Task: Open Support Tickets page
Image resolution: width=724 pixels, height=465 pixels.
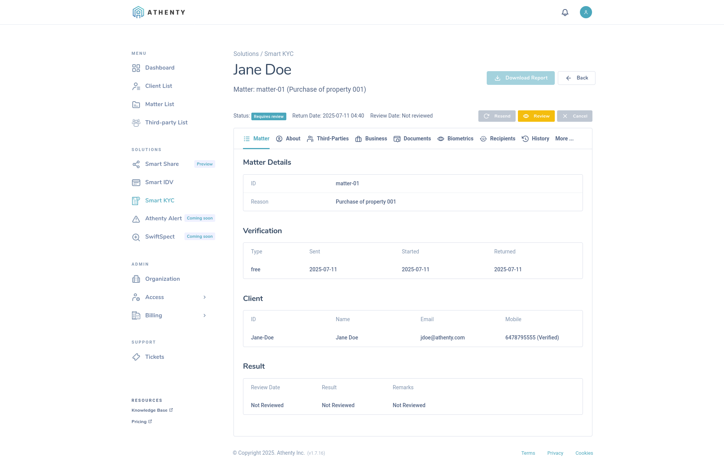Action: point(154,357)
